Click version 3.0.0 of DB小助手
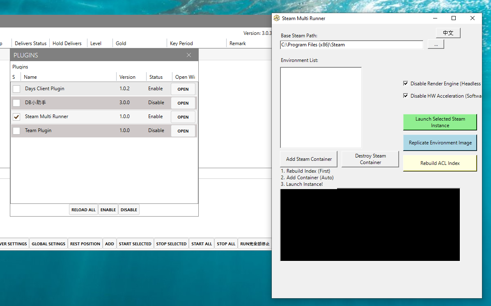 124,103
